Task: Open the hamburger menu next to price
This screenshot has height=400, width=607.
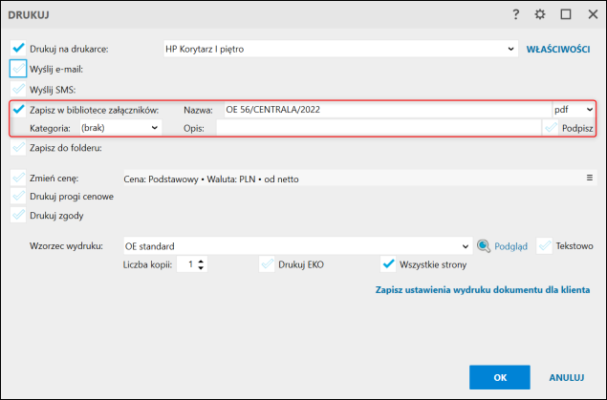Action: [x=590, y=178]
